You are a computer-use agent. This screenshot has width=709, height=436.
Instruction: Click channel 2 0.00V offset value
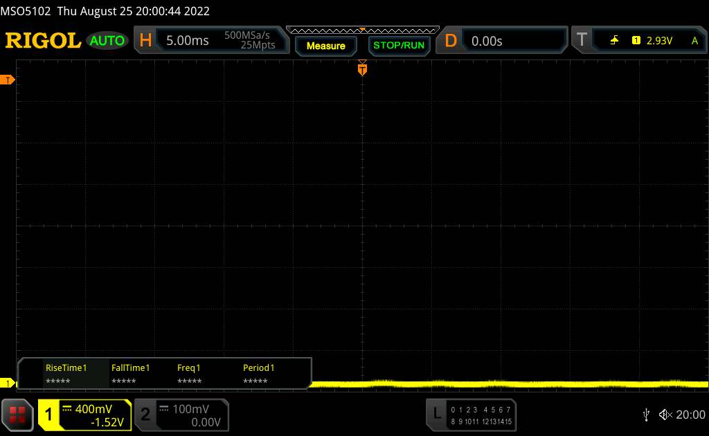206,422
